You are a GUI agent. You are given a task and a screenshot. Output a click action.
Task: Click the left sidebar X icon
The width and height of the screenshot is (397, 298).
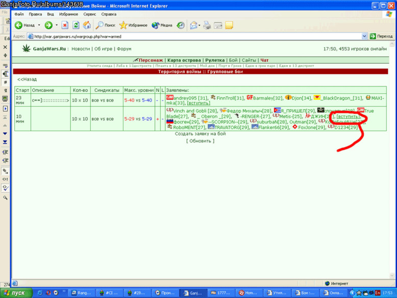tap(5, 47)
